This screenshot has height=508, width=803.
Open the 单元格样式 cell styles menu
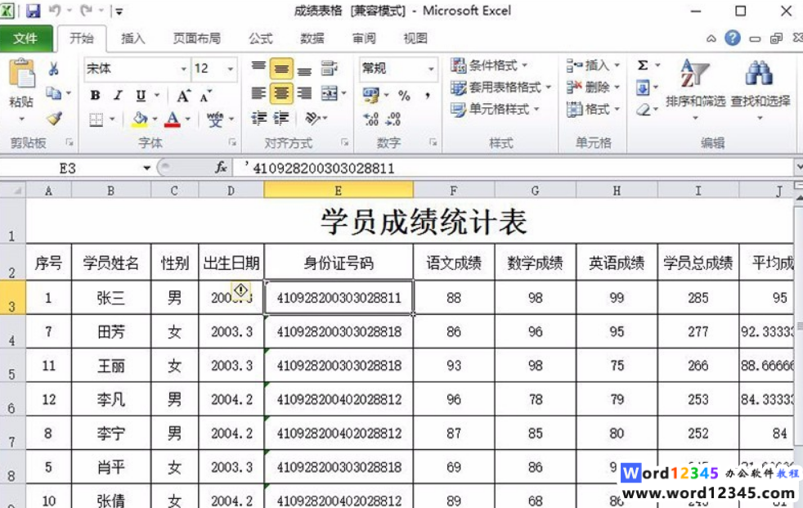495,109
